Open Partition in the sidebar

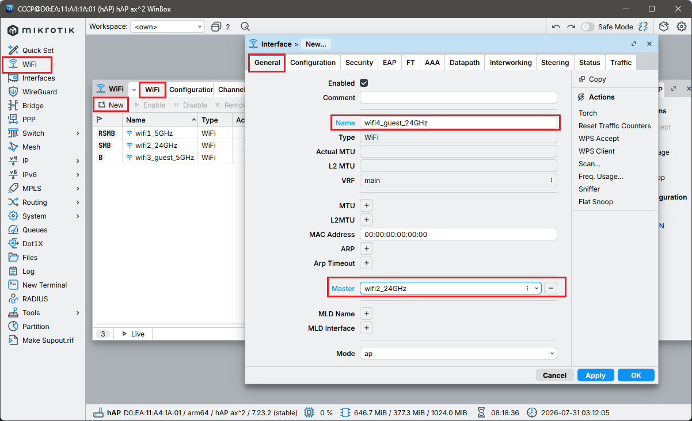[x=36, y=326]
